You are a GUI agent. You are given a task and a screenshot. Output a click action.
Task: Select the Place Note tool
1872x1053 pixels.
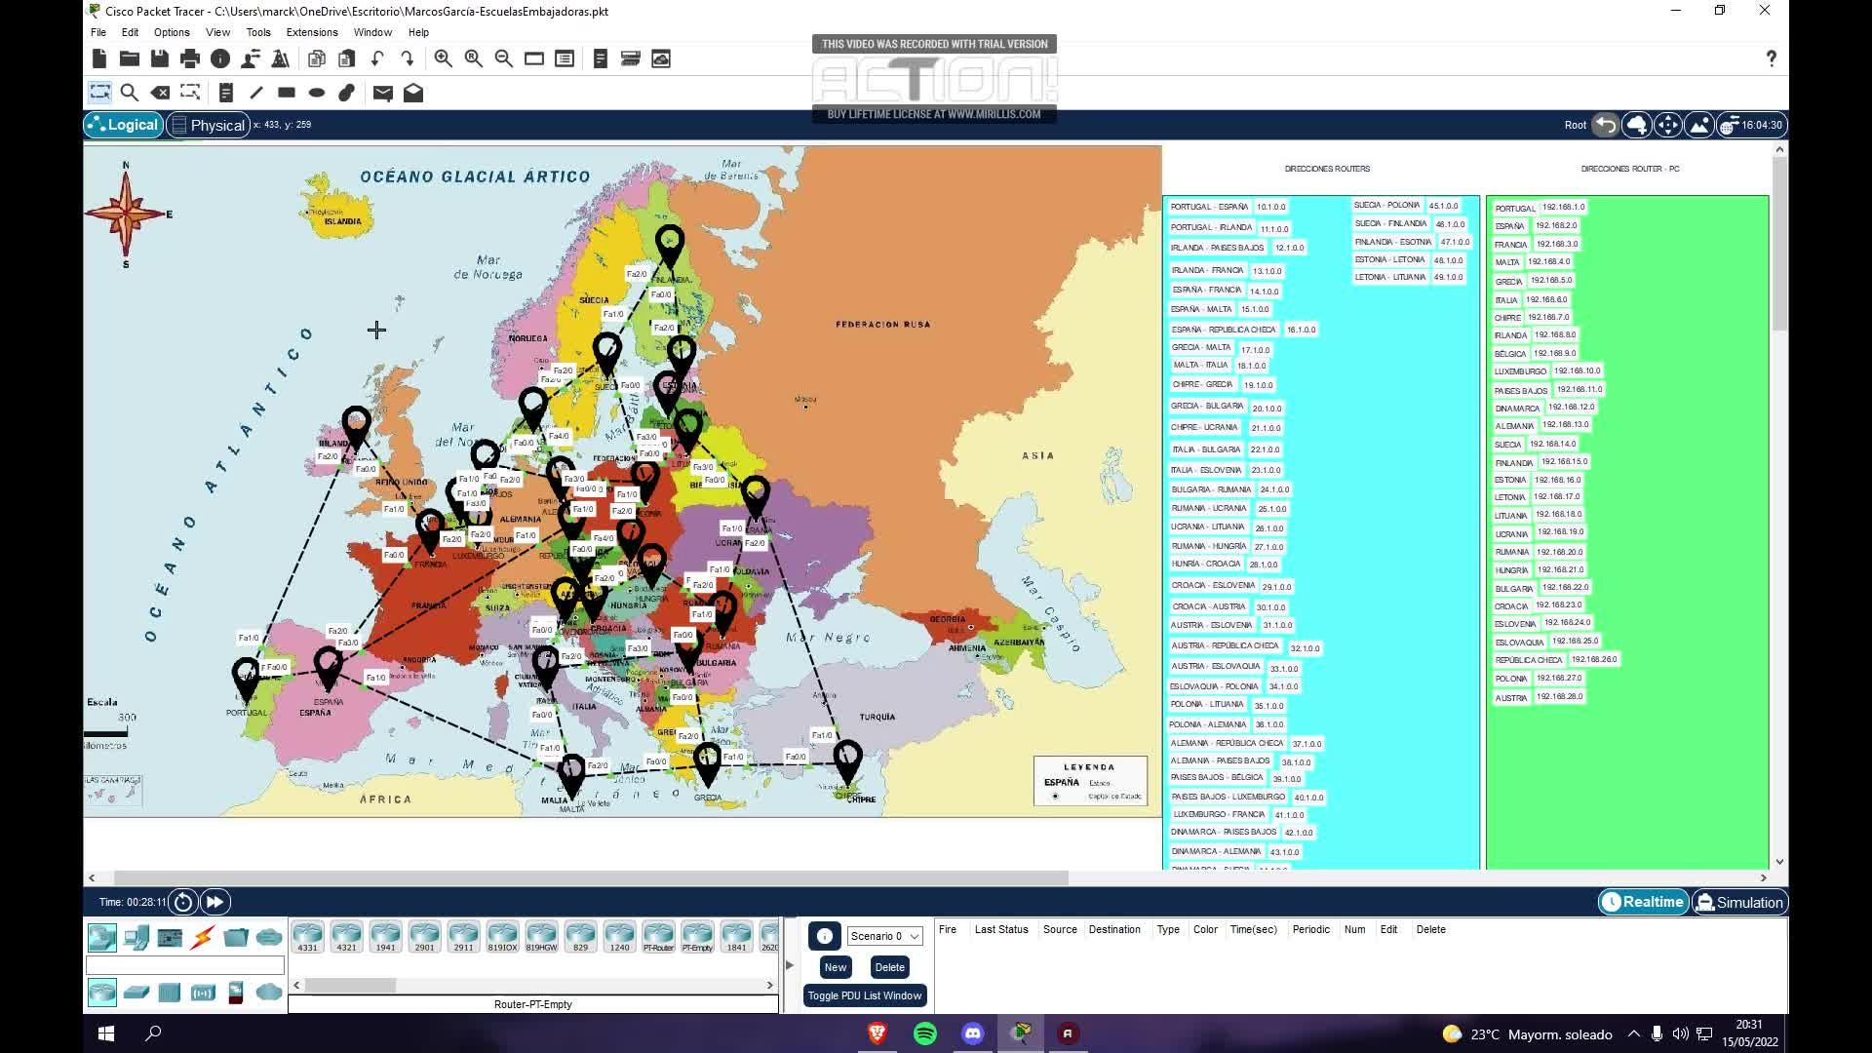pos(225,93)
